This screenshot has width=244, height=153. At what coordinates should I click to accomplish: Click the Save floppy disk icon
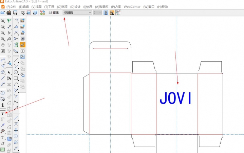[15, 13]
